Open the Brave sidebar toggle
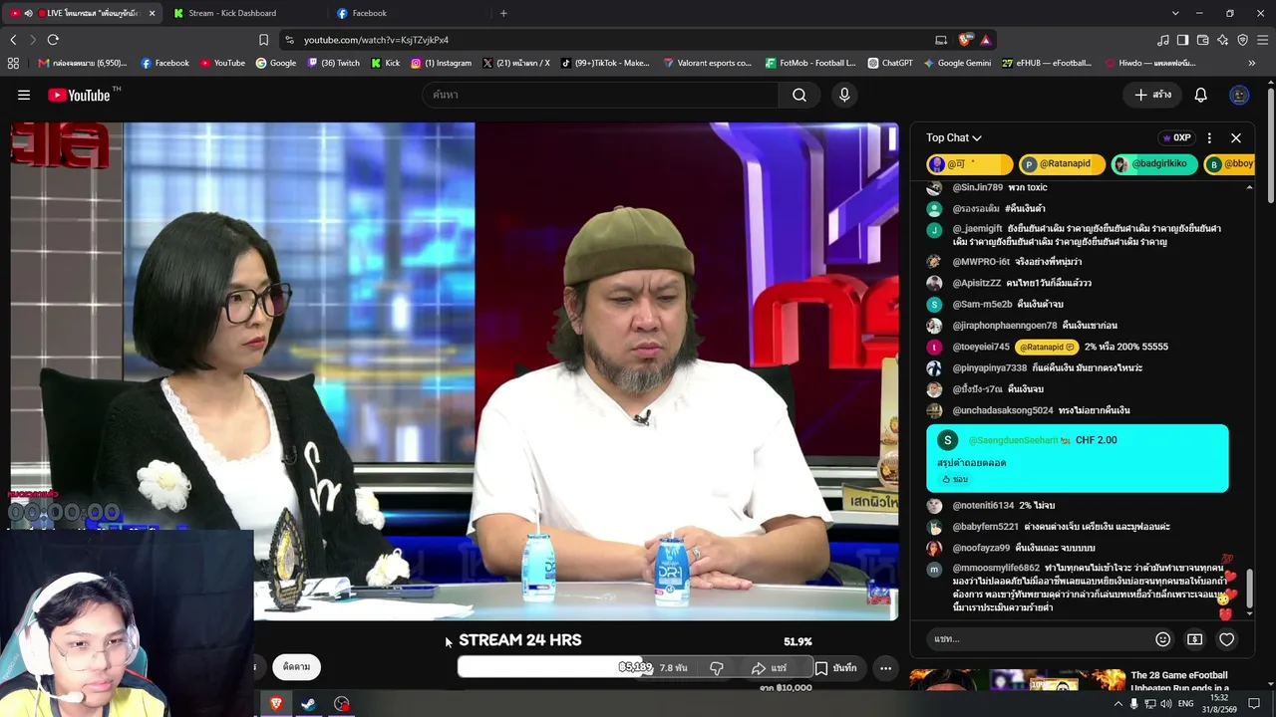The height and width of the screenshot is (717, 1276). pos(1182,40)
